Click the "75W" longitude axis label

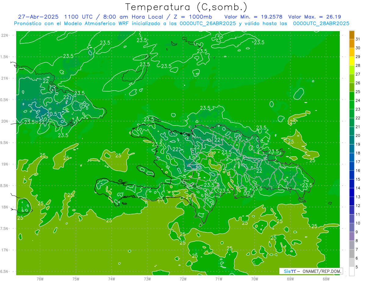click(x=76, y=279)
